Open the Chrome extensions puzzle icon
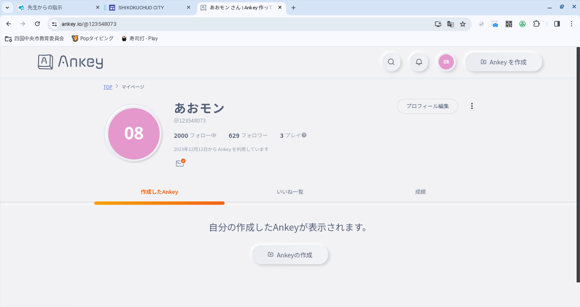 (x=536, y=24)
